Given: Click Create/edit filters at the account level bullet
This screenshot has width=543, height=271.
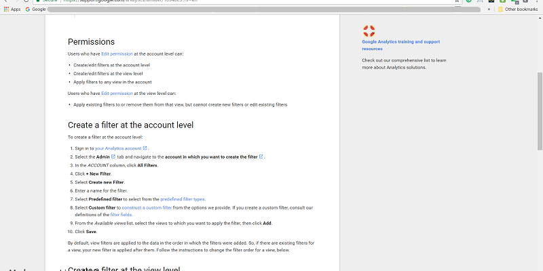Looking at the screenshot, I should point(111,65).
